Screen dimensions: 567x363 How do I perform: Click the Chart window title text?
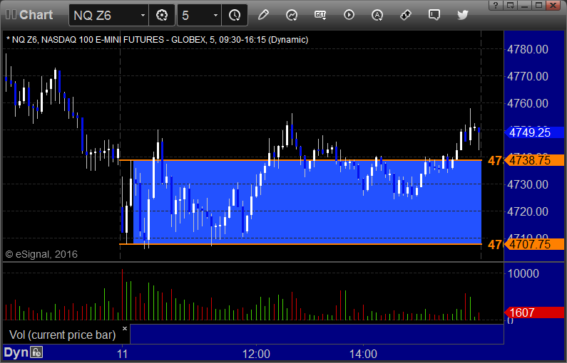[36, 15]
